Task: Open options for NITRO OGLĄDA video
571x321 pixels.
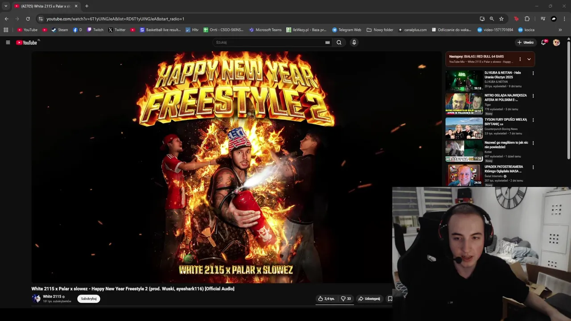Action: pos(533,96)
